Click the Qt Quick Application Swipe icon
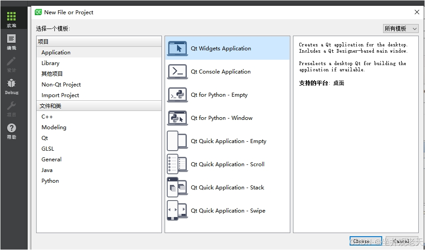This screenshot has height=250, width=425. (177, 210)
